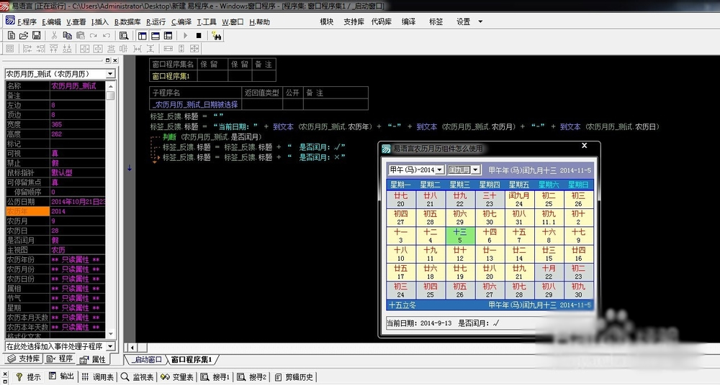Screen dimensions: 720x385
Task: Click the E language app logo icon
Action: click(10, 21)
